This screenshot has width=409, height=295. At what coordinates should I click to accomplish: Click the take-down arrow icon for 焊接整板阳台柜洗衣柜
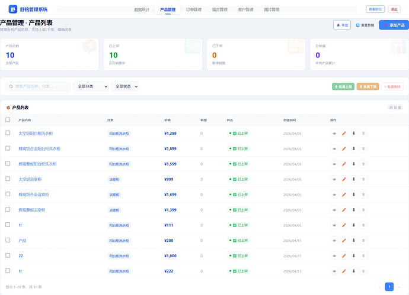coord(353,164)
